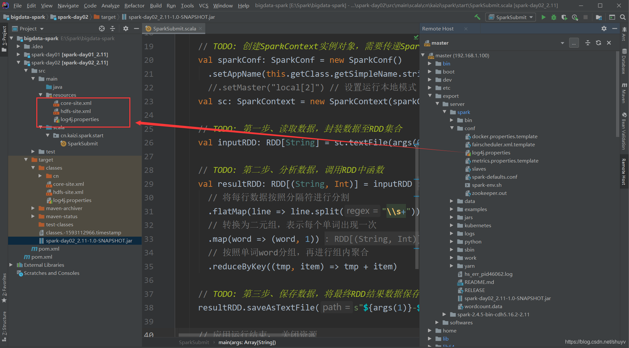
Task: Open the Maven tool window
Action: pos(624,93)
